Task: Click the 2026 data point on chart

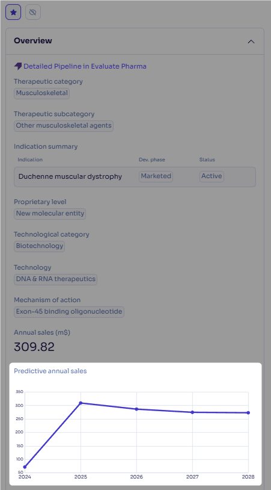Action: click(x=136, y=409)
